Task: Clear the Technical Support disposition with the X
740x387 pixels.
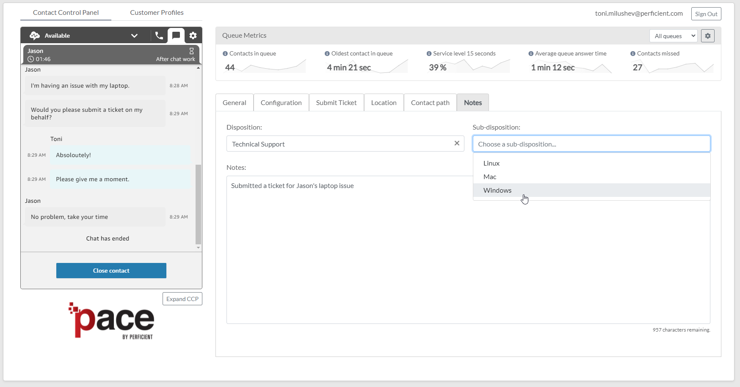Action: point(457,143)
